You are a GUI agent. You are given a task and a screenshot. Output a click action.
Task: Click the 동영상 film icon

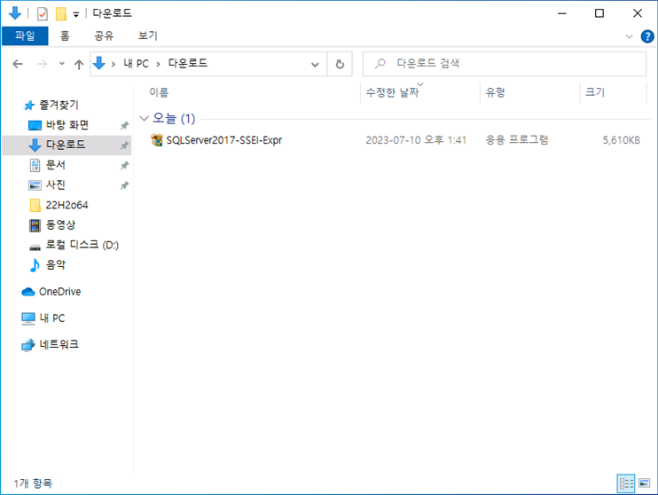tap(35, 225)
